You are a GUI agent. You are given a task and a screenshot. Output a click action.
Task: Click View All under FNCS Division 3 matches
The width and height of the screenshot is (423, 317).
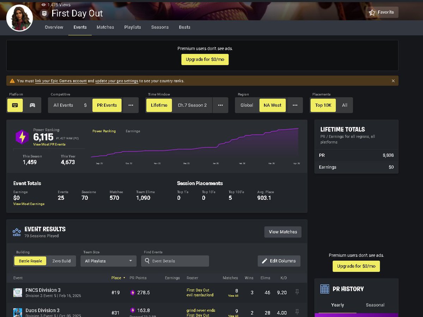pos(233,296)
